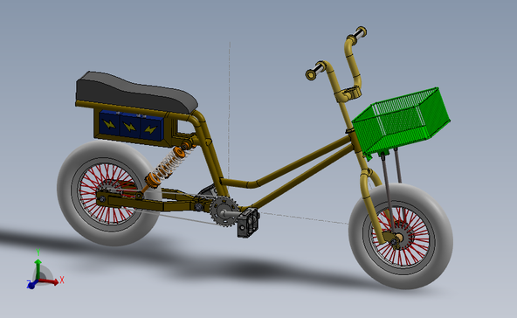Click the red X axis arrow on the triad

[50, 281]
